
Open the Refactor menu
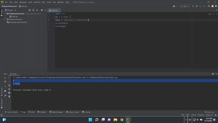pyautogui.click(x=37, y=2)
